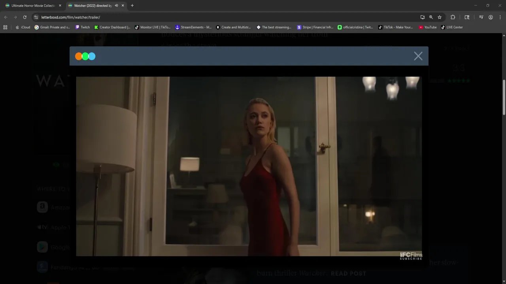This screenshot has width=506, height=284.
Task: Open the Chrome three-dot menu
Action: (x=500, y=17)
